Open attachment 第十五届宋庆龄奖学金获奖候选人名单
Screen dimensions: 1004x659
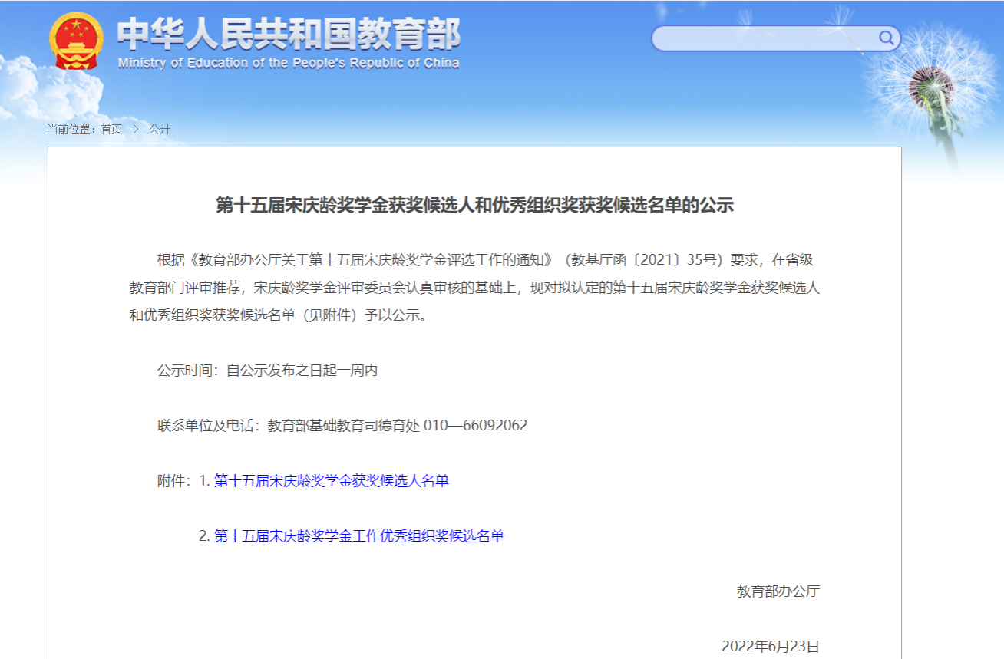click(331, 481)
